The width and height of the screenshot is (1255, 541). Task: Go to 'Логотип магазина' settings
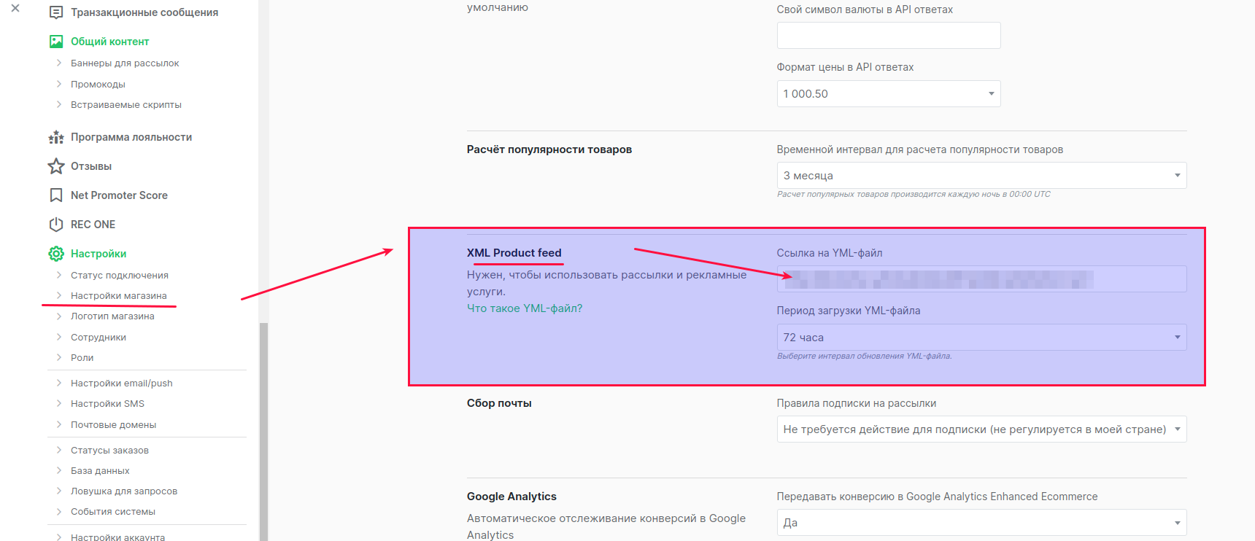coord(112,316)
